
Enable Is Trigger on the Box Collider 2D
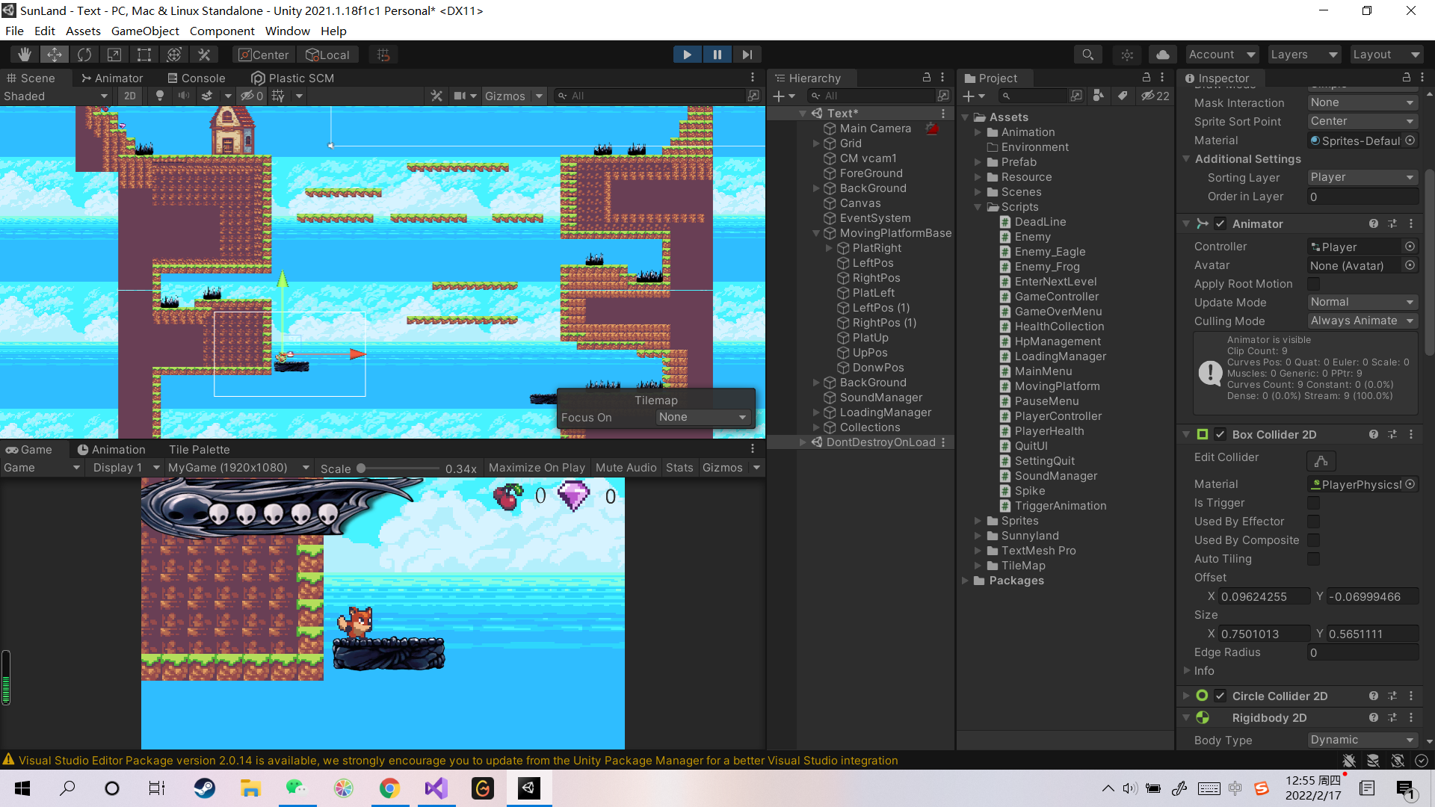click(1314, 503)
